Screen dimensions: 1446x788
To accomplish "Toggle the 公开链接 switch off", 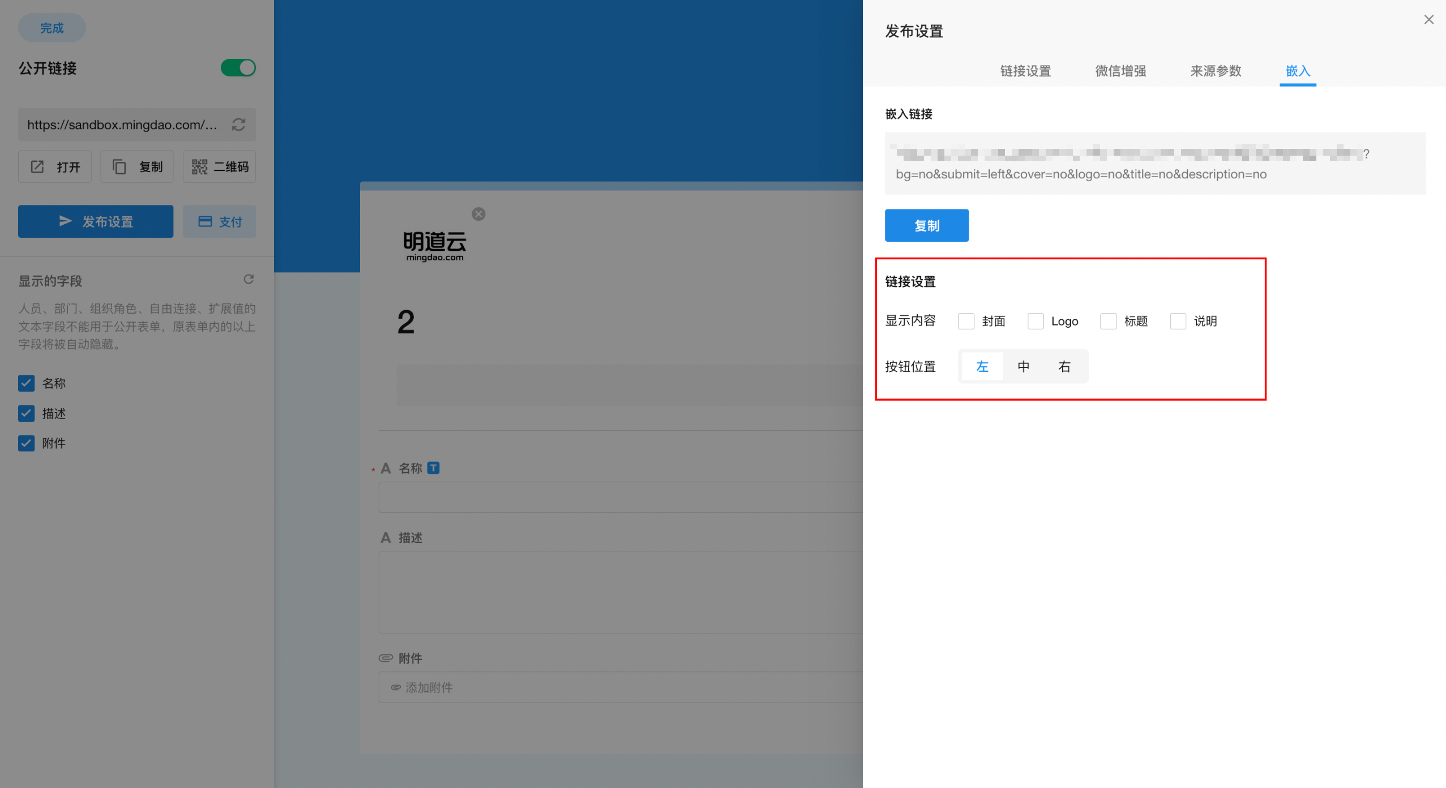I will 238,68.
